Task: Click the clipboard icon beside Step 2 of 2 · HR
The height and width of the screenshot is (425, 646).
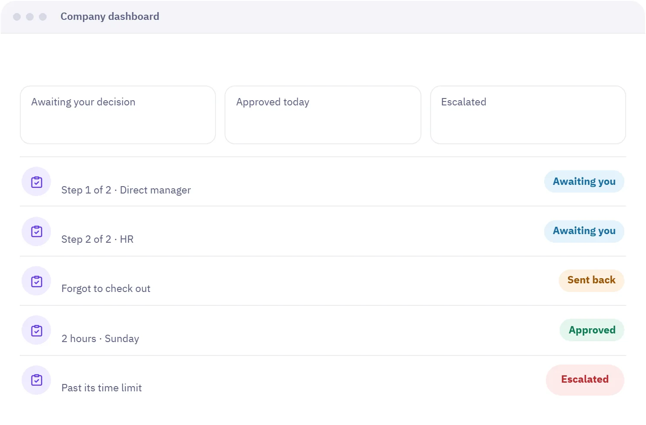Action: click(37, 232)
